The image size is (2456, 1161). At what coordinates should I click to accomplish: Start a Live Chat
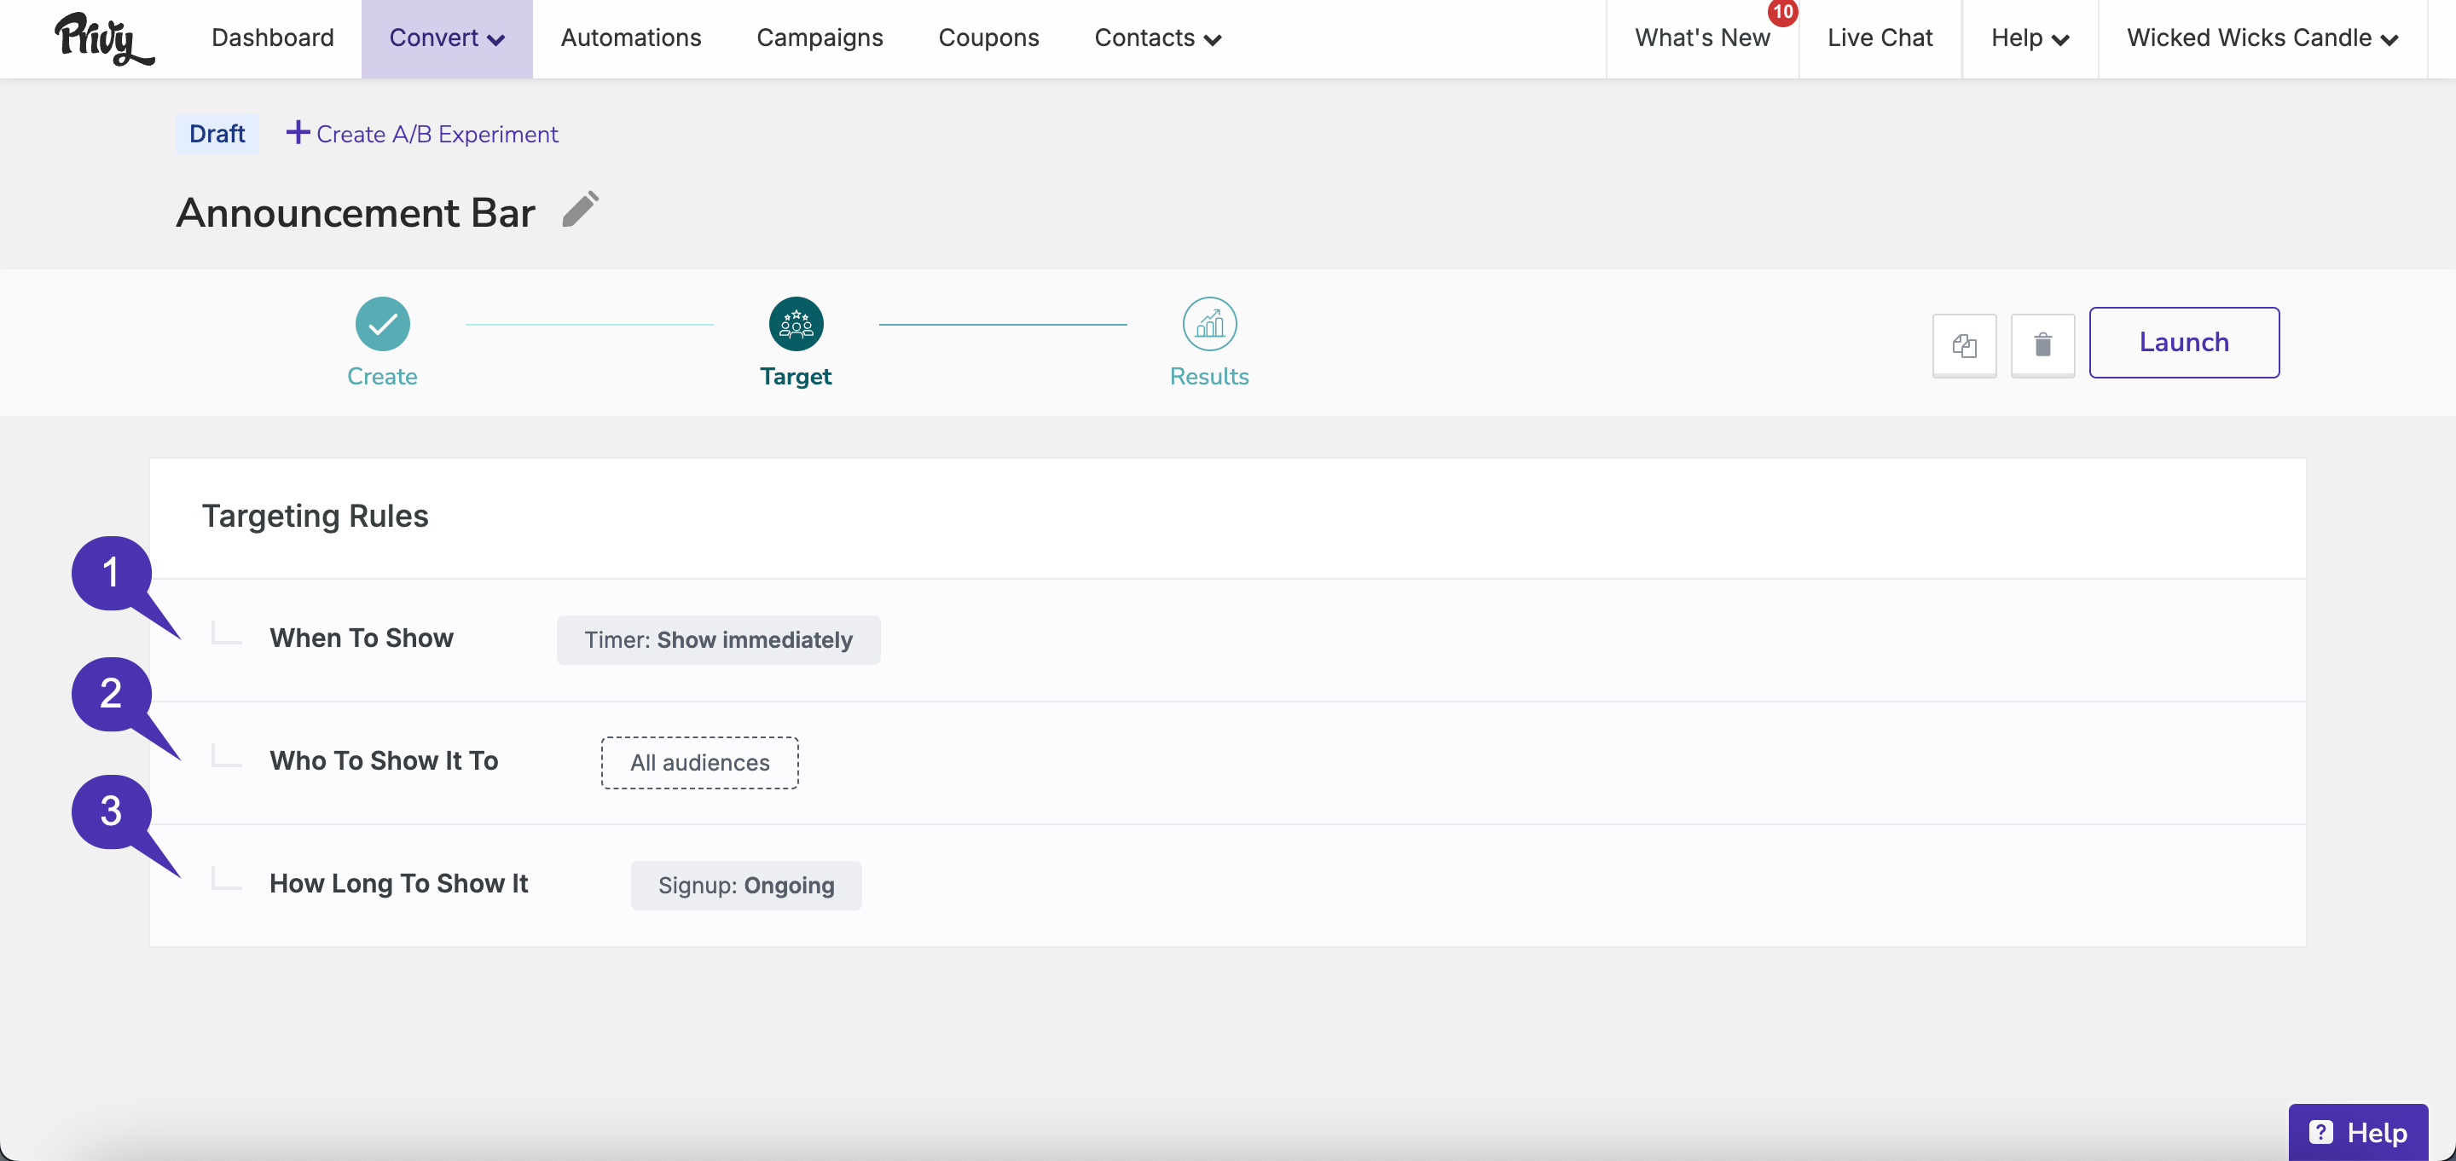1880,38
